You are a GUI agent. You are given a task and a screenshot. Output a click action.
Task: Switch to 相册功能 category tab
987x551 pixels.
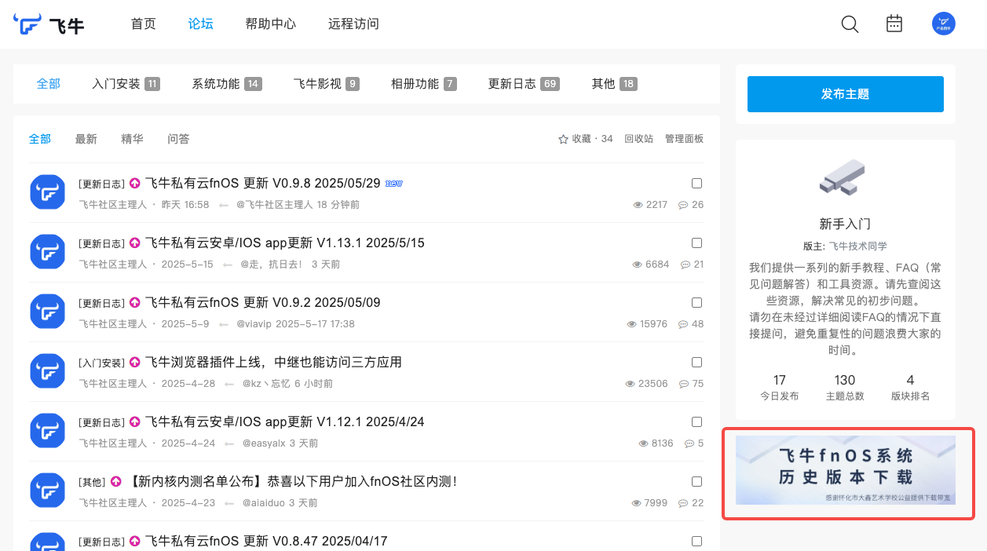(423, 83)
